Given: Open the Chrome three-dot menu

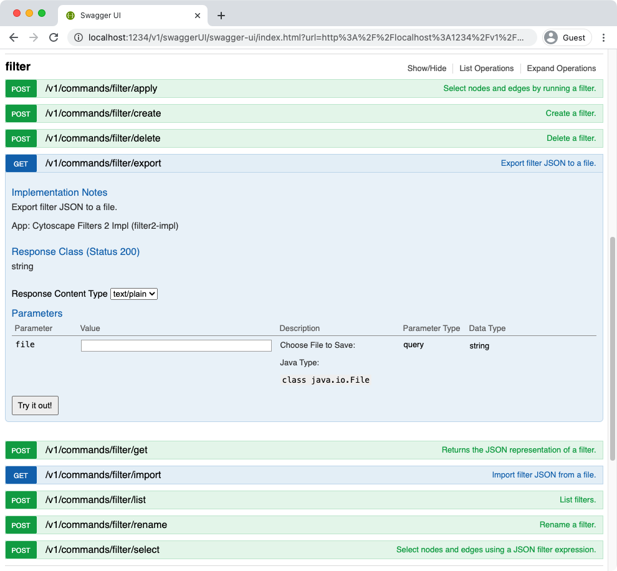Looking at the screenshot, I should [603, 37].
